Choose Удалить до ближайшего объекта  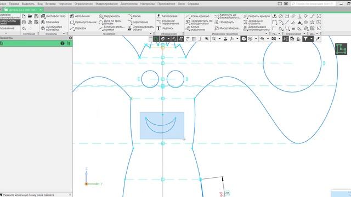point(228,16)
